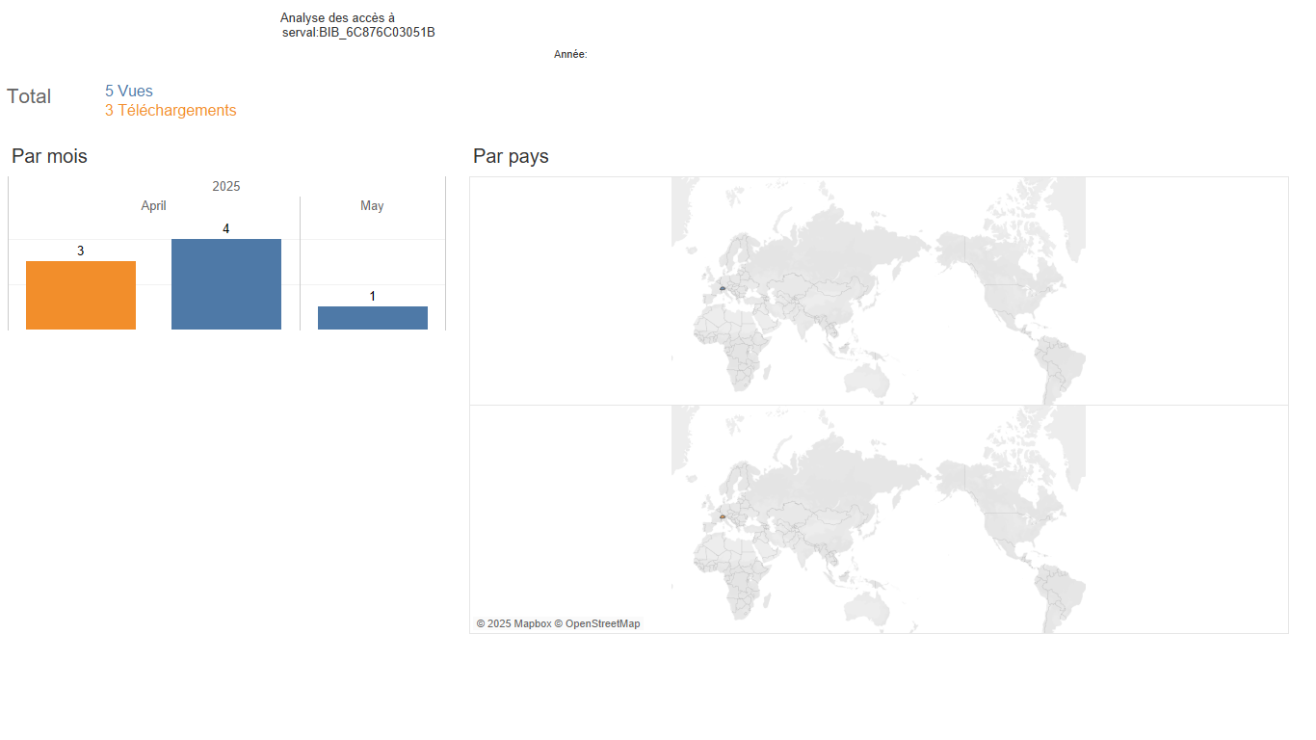This screenshot has width=1316, height=740.
Task: Click the highlighted gray country on upper map
Action: click(x=722, y=288)
